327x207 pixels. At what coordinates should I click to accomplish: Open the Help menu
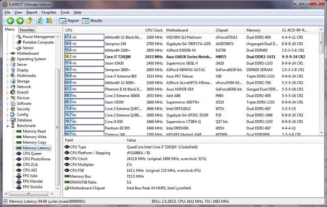78,12
